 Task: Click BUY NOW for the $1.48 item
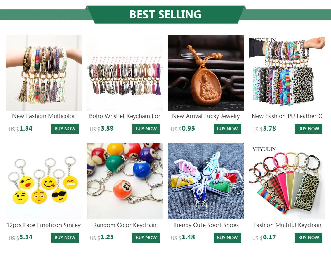(227, 238)
